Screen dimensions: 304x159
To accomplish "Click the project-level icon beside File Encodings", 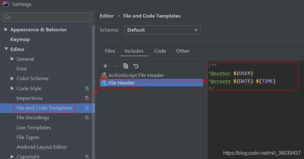I will [87, 118].
